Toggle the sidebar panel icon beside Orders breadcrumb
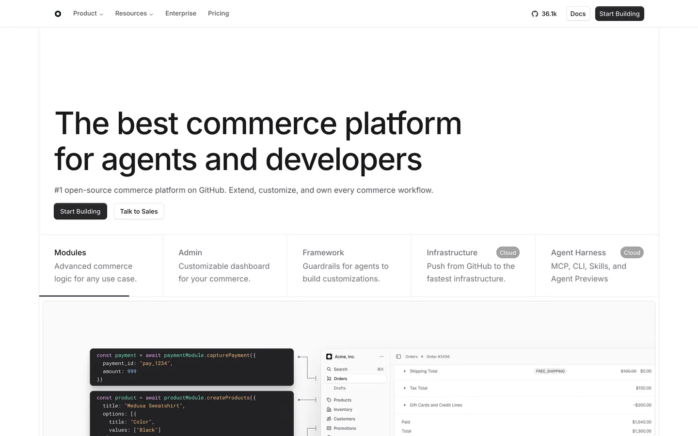This screenshot has width=698, height=436. [x=398, y=357]
